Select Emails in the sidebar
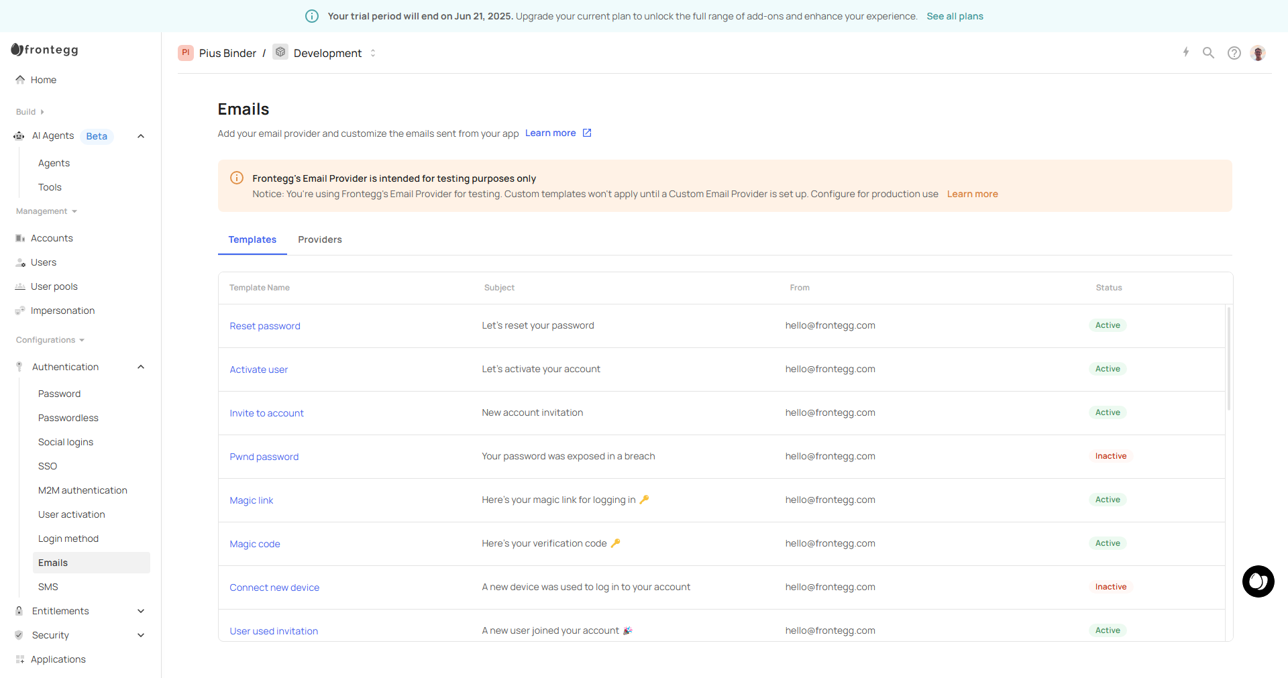This screenshot has height=678, width=1288. (91, 563)
